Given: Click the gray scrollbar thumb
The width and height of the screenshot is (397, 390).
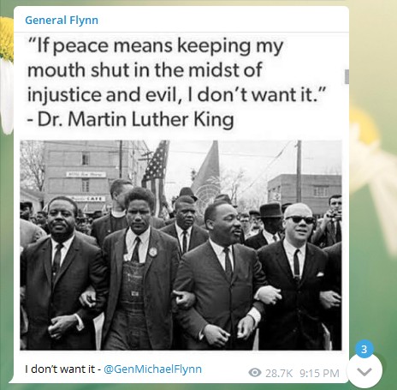Looking at the screenshot, I should coord(347,76).
